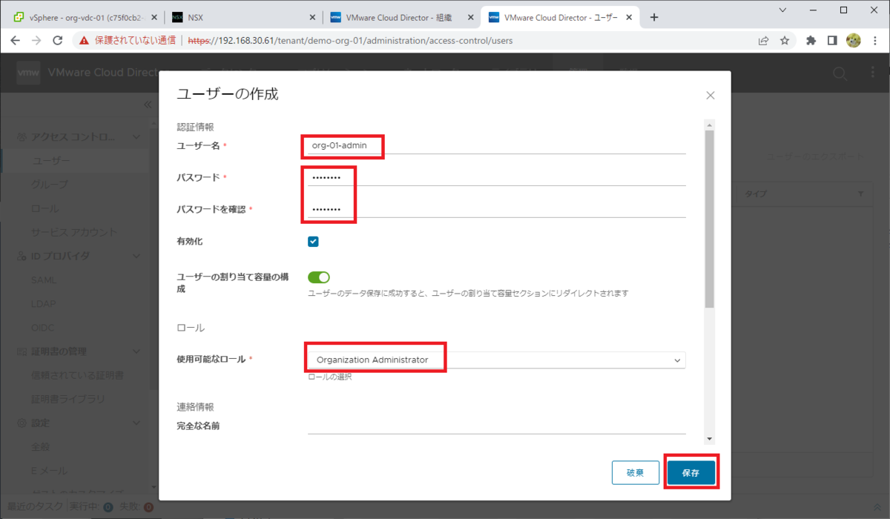The height and width of the screenshot is (519, 890).
Task: Switch to VMware Cloud Director 組織 tab
Action: [x=401, y=17]
